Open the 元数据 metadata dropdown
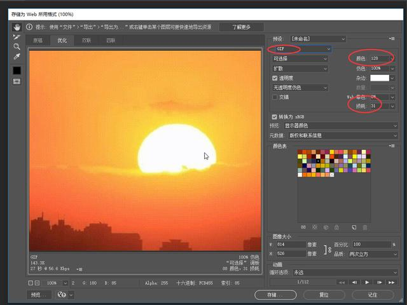407x305 pixels. pos(343,135)
